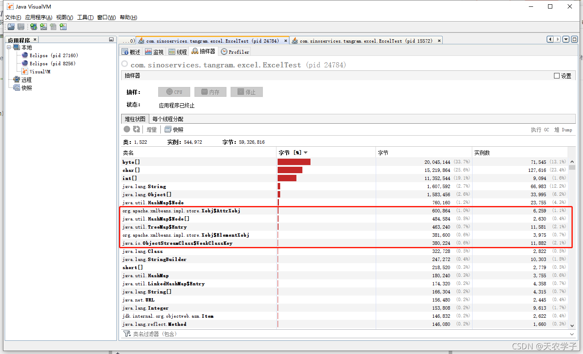This screenshot has width=583, height=354.
Task: Start CPU sampling with the CPU button
Action: tap(174, 92)
